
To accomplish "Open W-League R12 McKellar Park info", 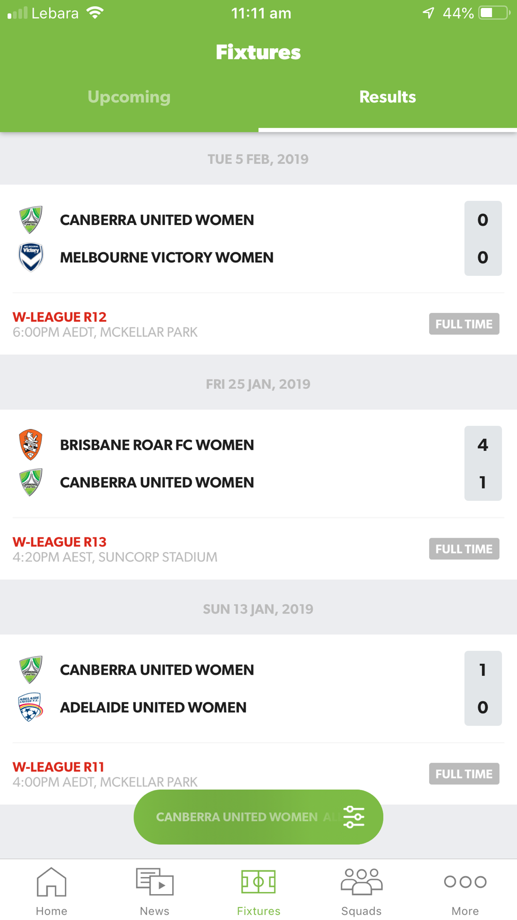I will pyautogui.click(x=105, y=324).
